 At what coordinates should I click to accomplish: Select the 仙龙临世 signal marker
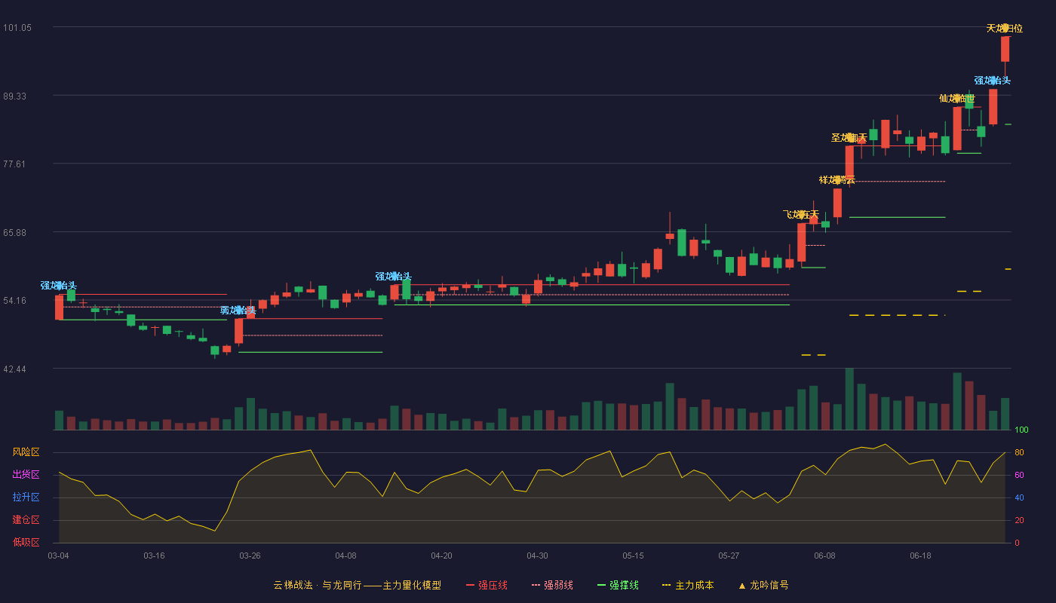pyautogui.click(x=956, y=99)
